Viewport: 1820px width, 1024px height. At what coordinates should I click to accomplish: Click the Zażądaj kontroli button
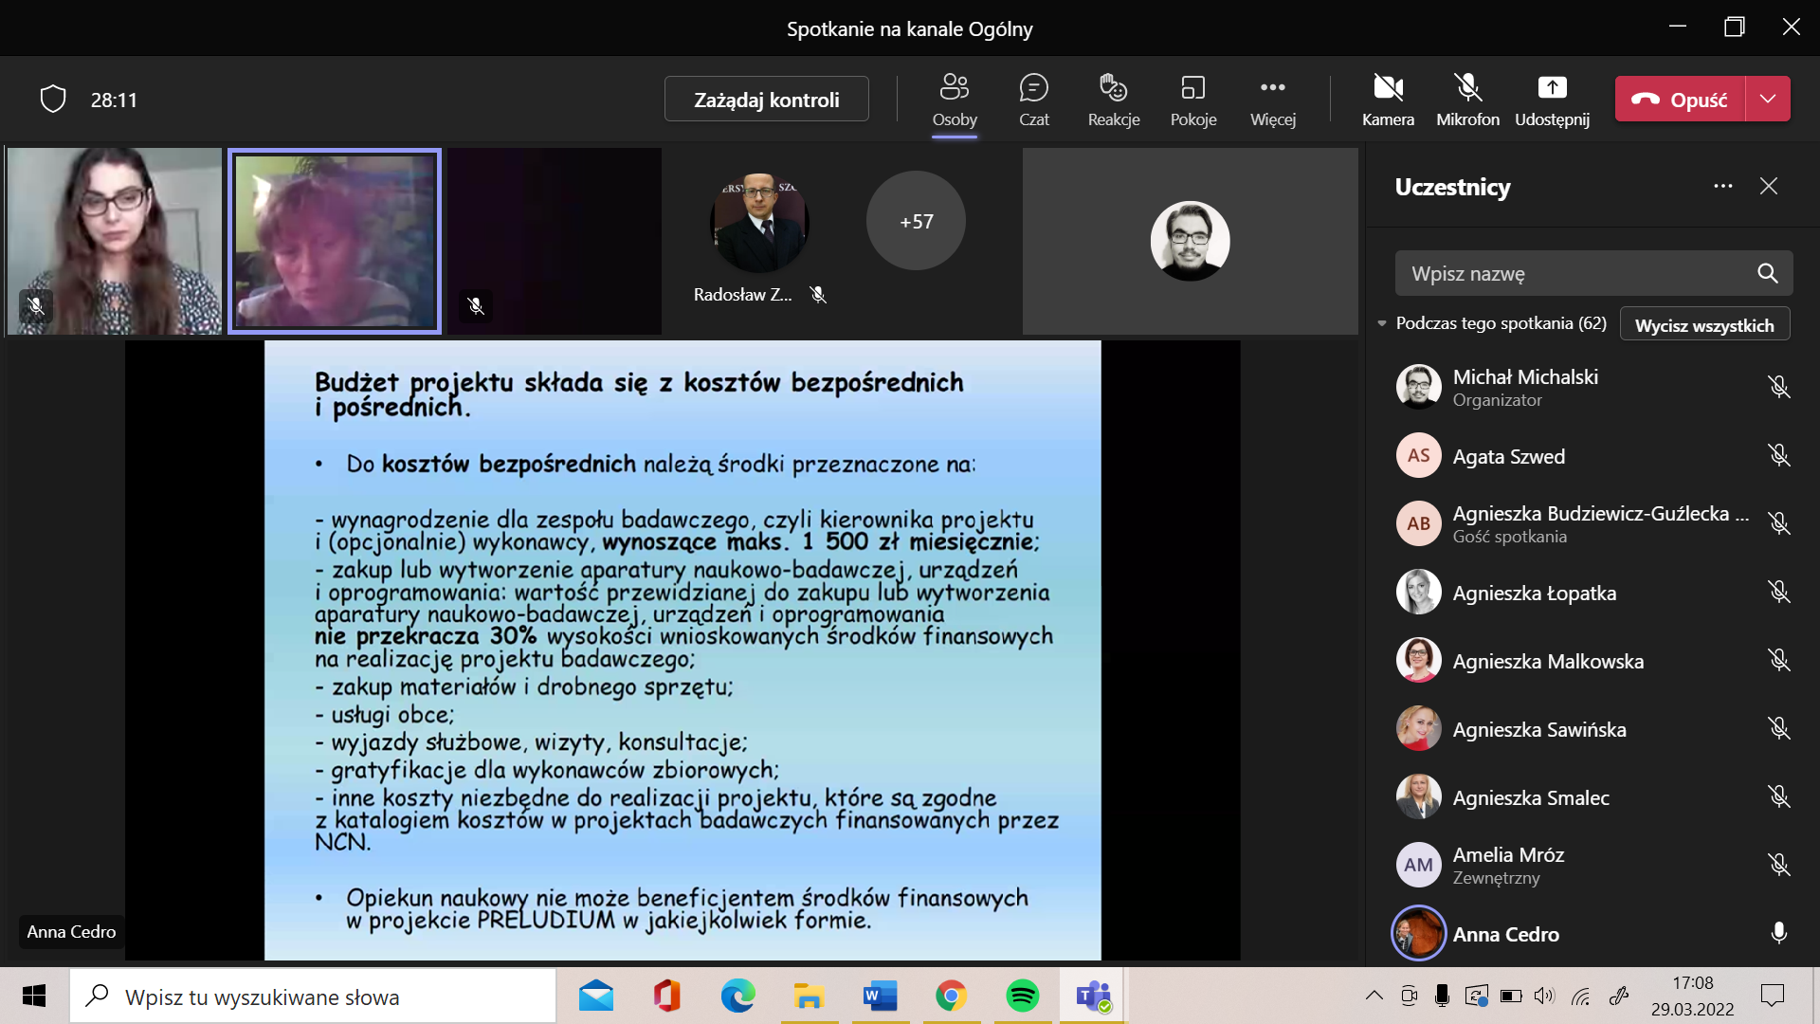point(766,100)
